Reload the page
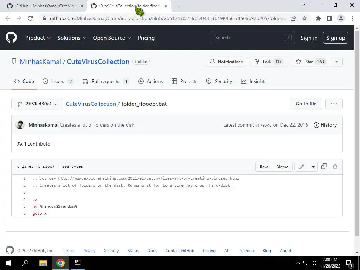 [x=30, y=18]
